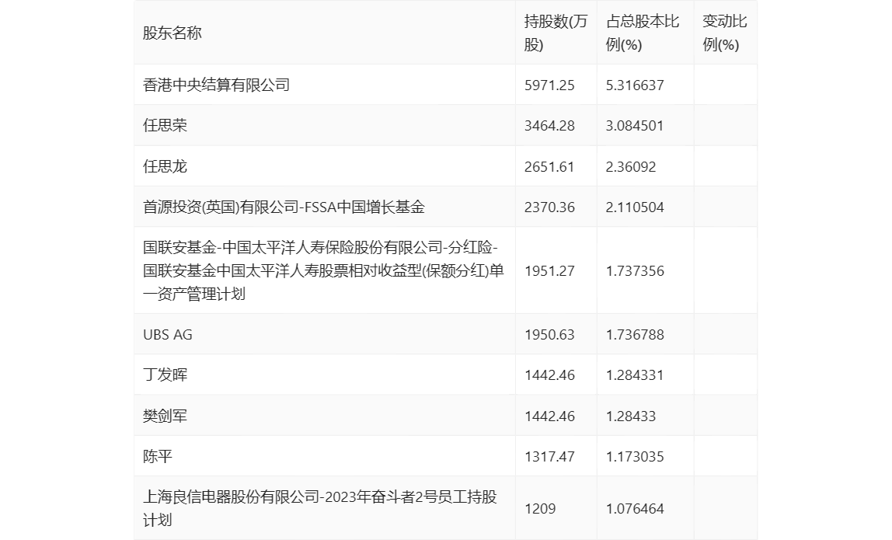Click the percentage 2.110504
This screenshot has height=540, width=892.
click(635, 207)
